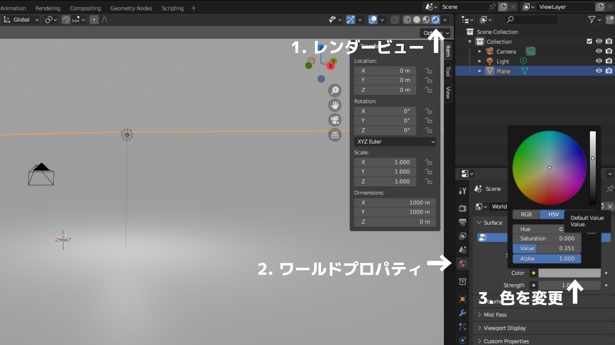The image size is (615, 345).
Task: Open Modifier properties wrench icon
Action: pyautogui.click(x=463, y=313)
